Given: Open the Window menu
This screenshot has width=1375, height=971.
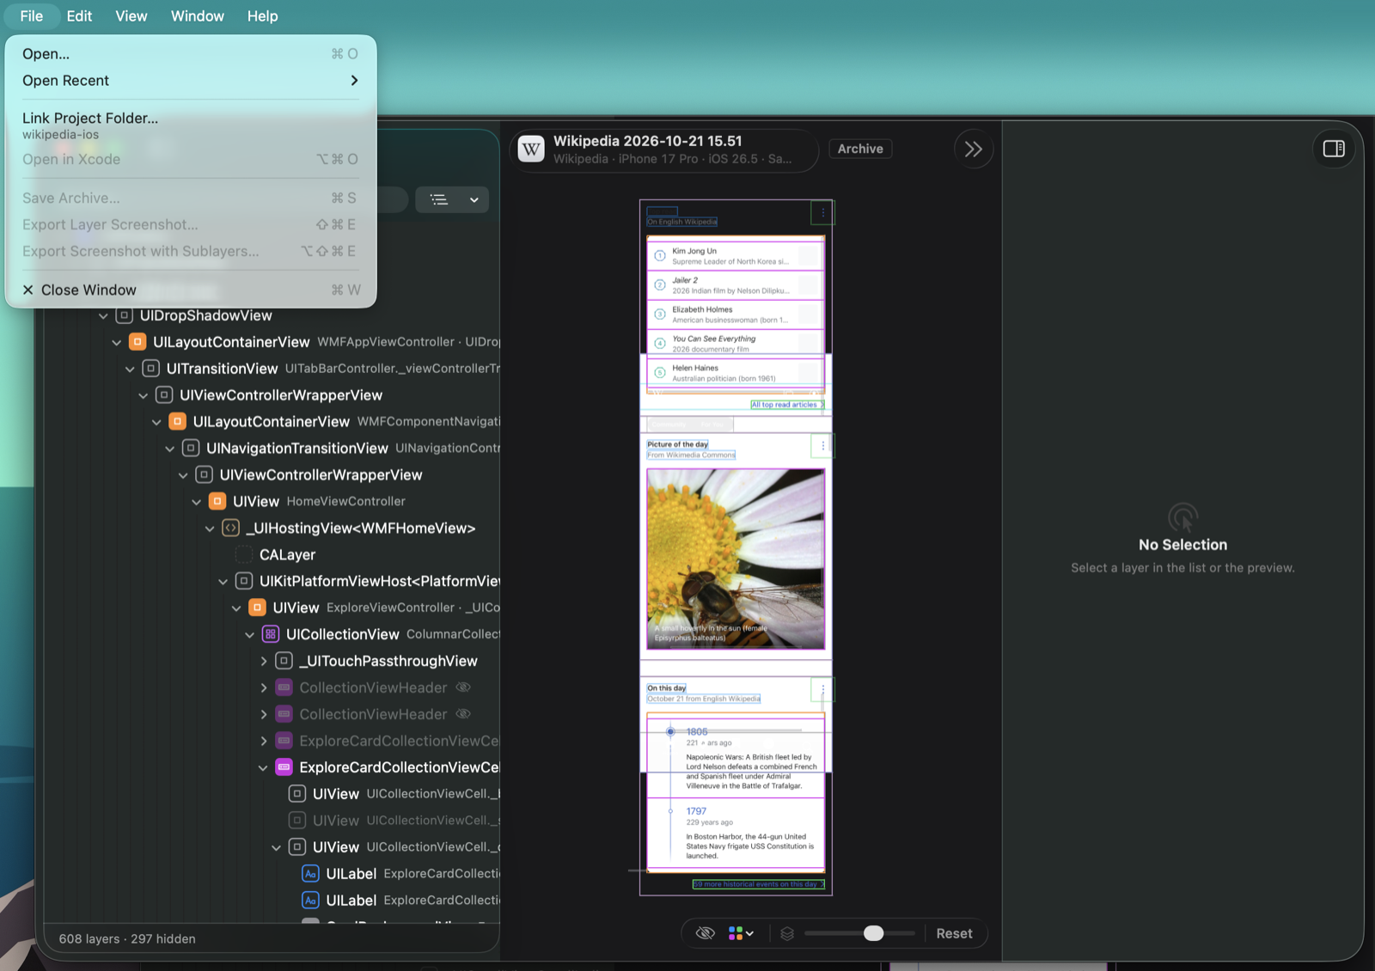Looking at the screenshot, I should [x=198, y=16].
